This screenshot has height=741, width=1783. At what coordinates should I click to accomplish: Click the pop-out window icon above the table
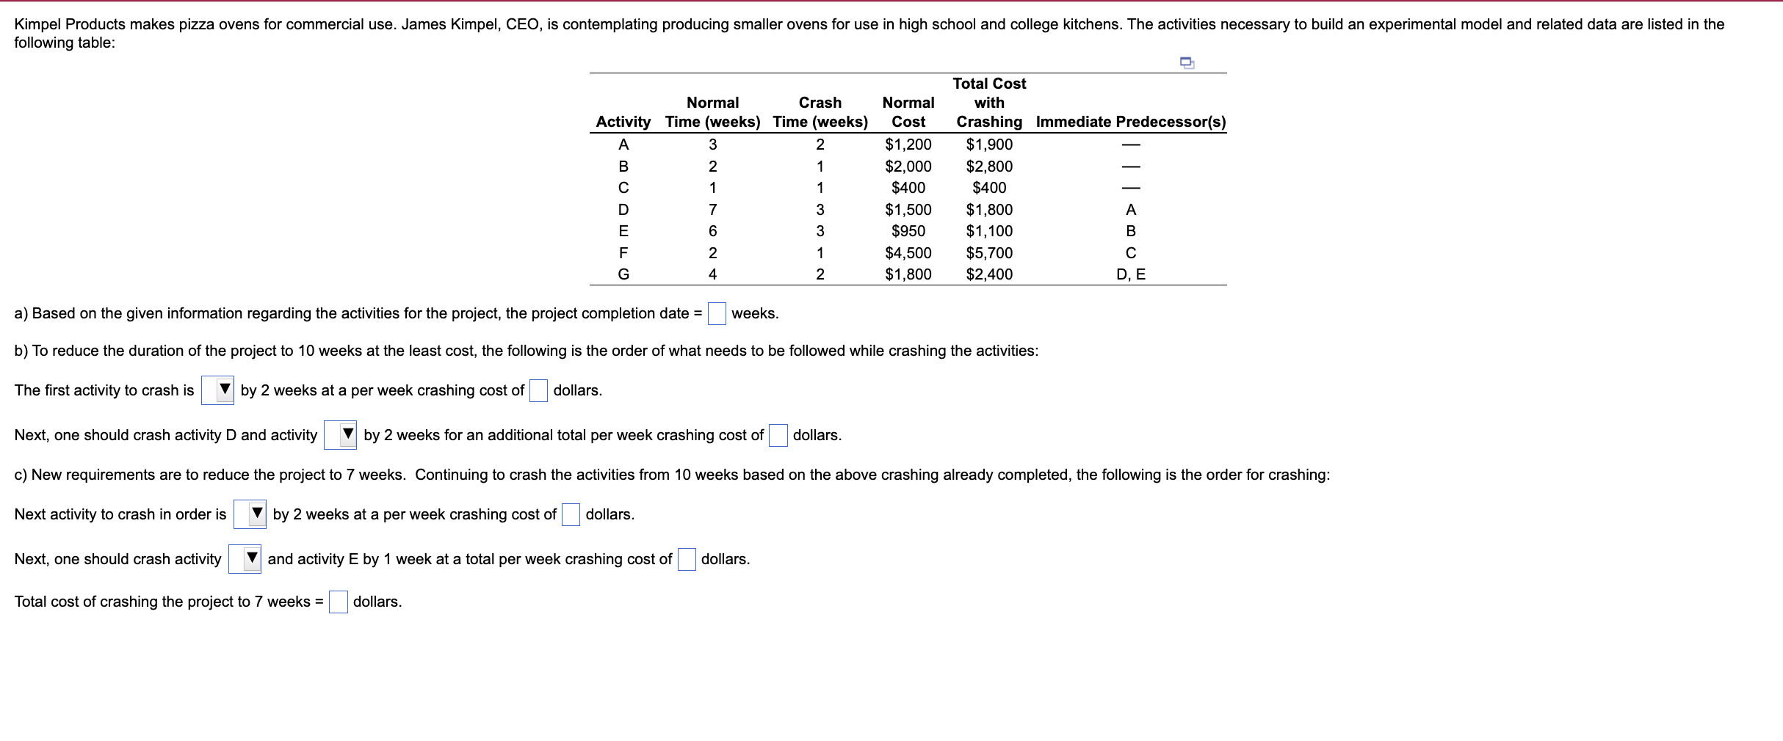1187,63
